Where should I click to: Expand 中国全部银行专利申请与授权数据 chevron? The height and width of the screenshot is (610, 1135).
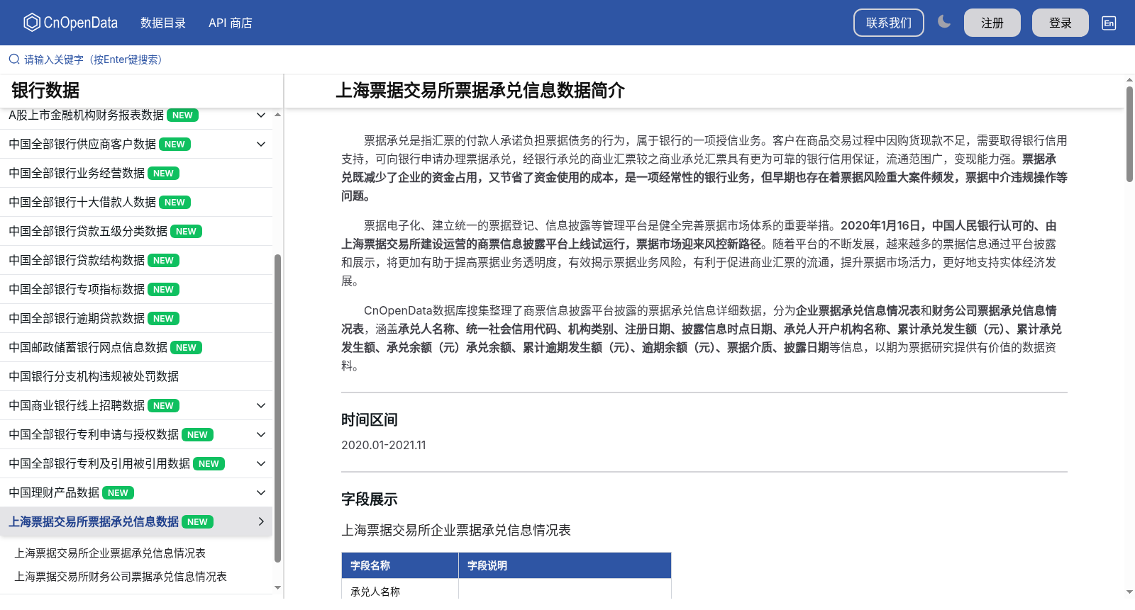coord(261,434)
